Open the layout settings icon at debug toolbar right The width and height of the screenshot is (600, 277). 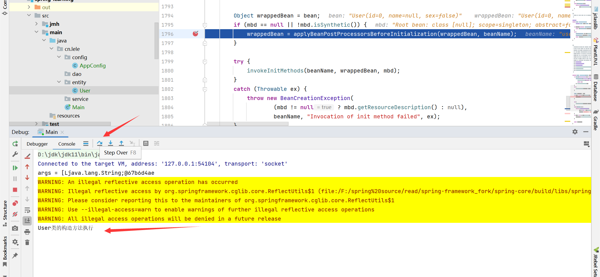click(586, 144)
